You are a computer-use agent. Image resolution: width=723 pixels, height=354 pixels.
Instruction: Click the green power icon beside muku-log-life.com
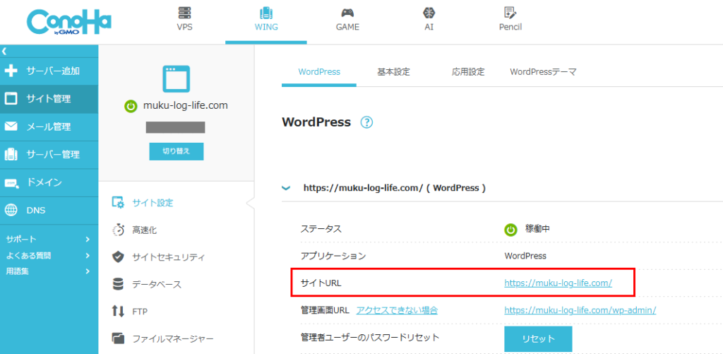pyautogui.click(x=131, y=107)
